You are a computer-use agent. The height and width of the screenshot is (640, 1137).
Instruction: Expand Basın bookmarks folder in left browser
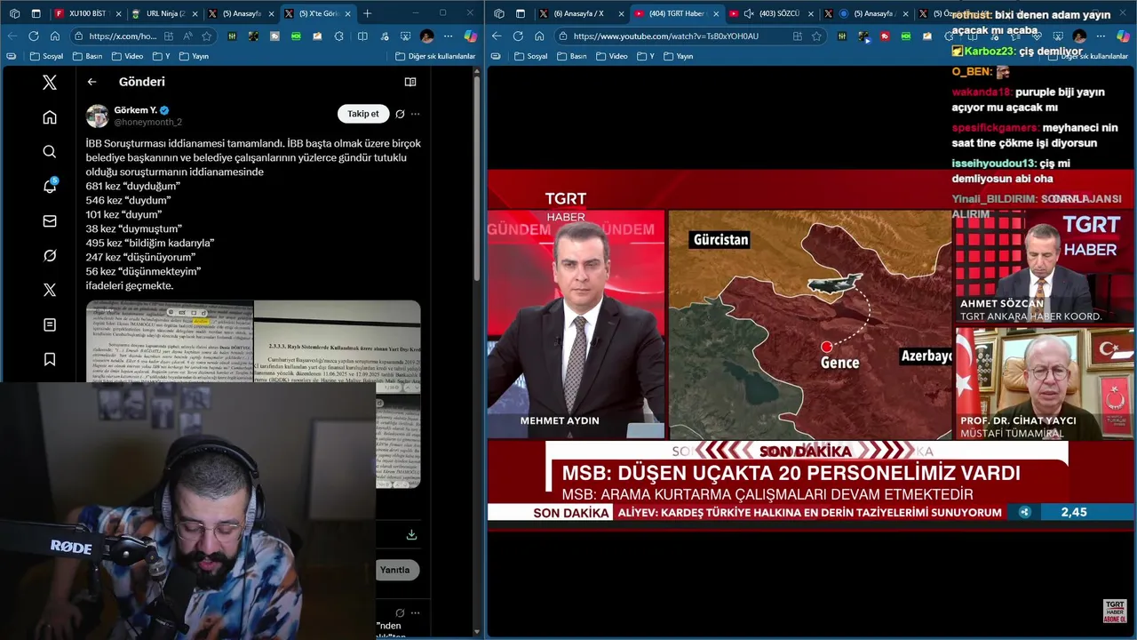pyautogui.click(x=88, y=56)
